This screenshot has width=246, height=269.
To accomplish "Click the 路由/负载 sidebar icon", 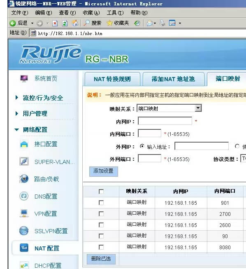I will click(24, 179).
